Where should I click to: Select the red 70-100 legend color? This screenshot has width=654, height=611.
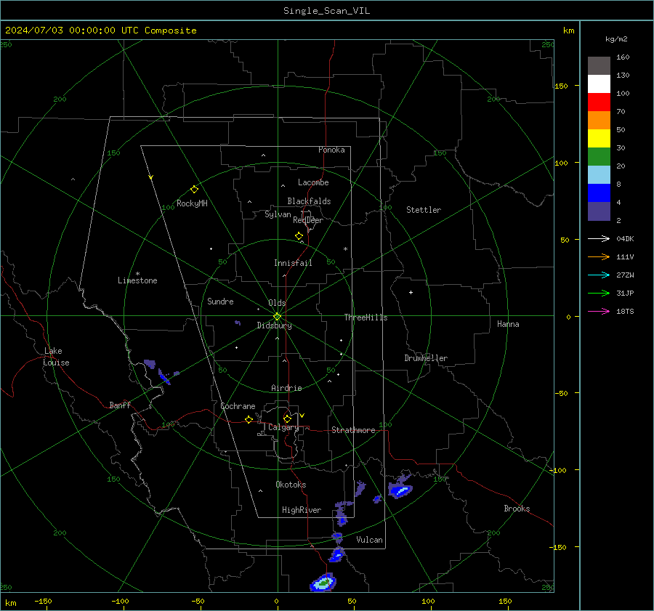(x=599, y=102)
